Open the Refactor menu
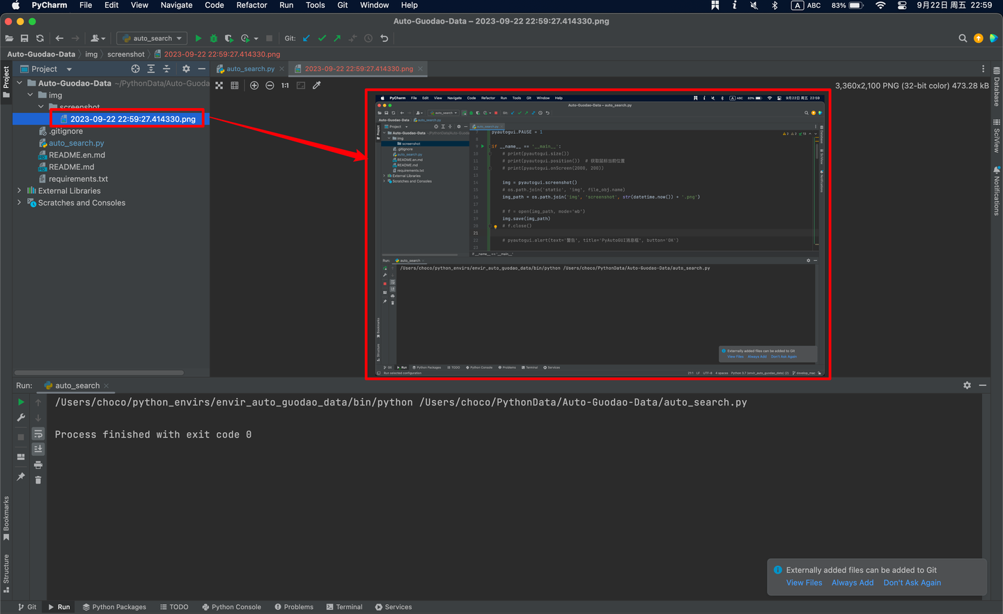 [x=251, y=6]
